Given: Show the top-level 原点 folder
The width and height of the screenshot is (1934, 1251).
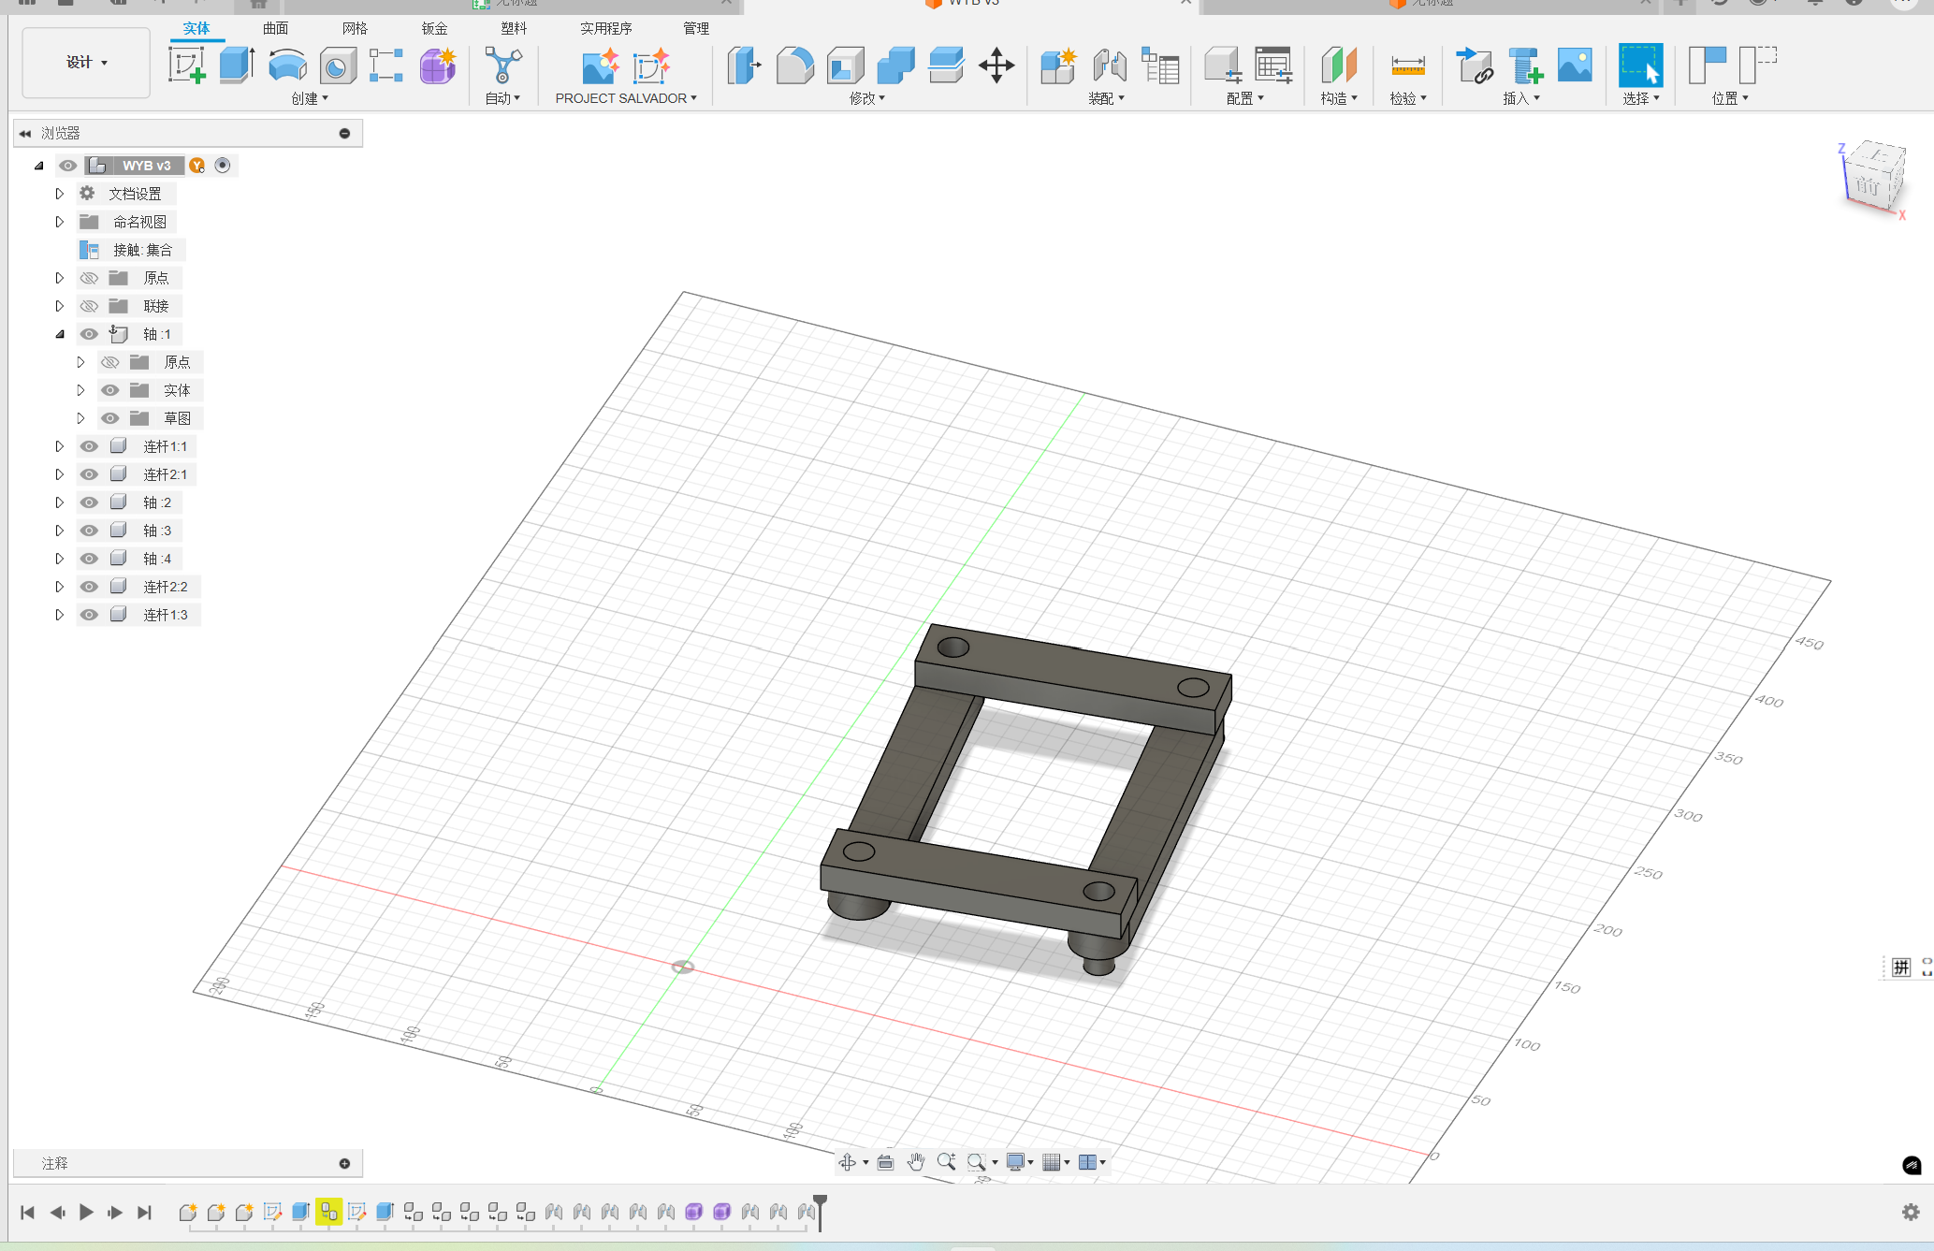Looking at the screenshot, I should tap(89, 278).
